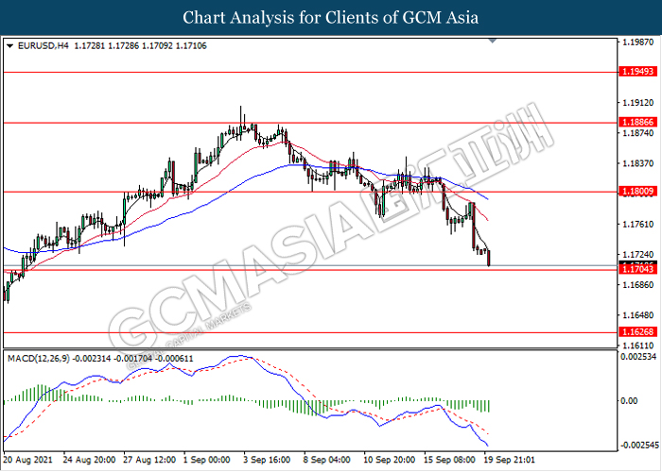The image size is (662, 472).
Task: Click the MACD(12,26,9) indicator label
Action: coord(39,359)
